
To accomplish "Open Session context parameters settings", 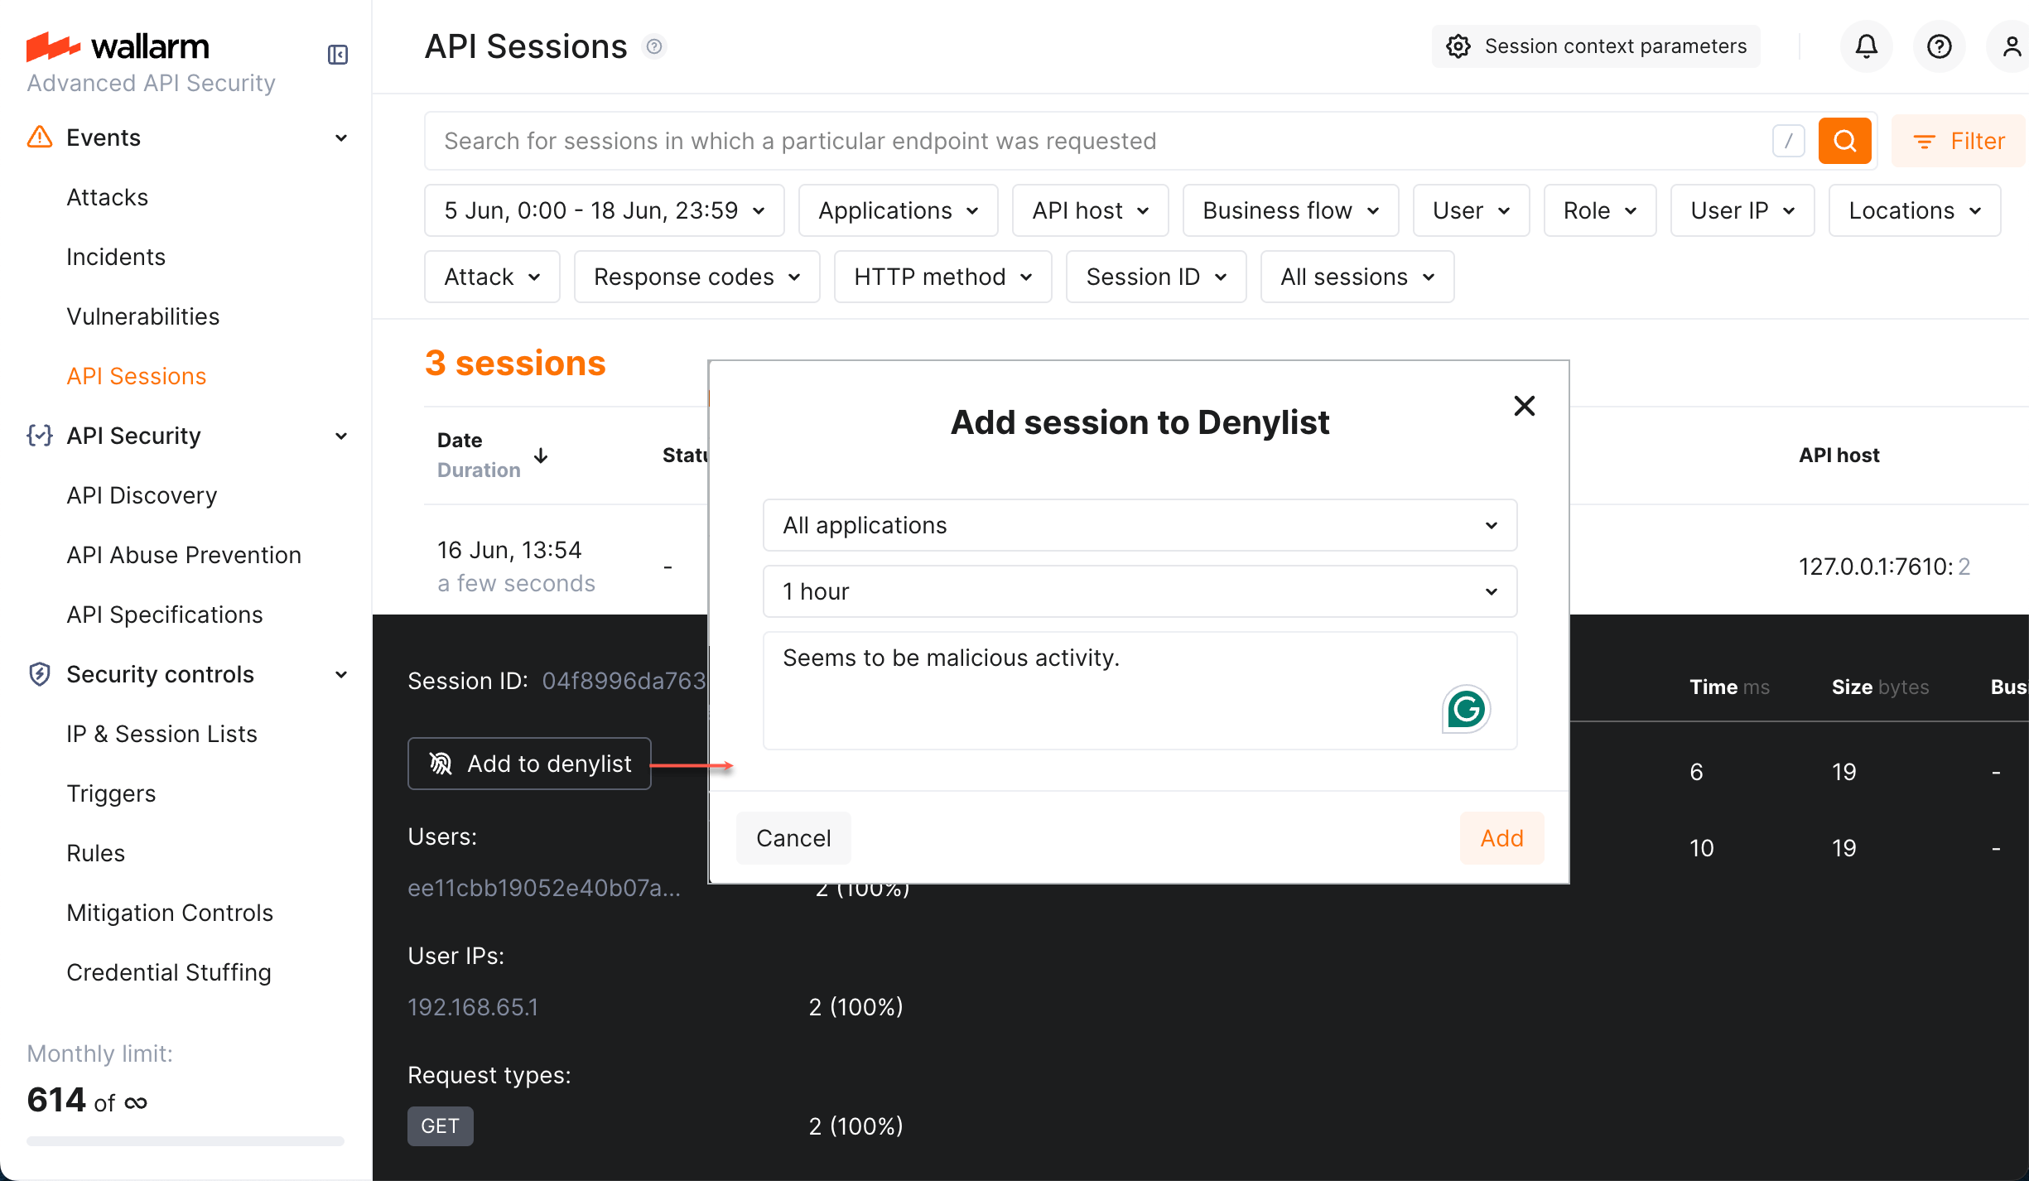I will [1595, 46].
